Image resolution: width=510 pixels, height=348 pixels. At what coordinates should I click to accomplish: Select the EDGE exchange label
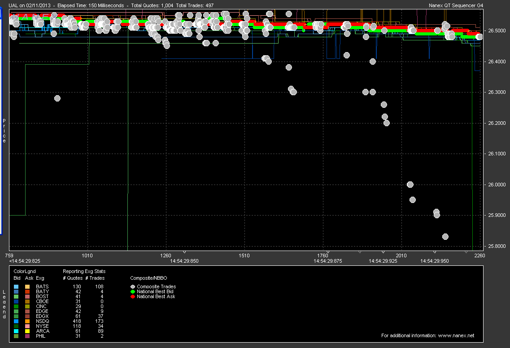click(x=42, y=311)
